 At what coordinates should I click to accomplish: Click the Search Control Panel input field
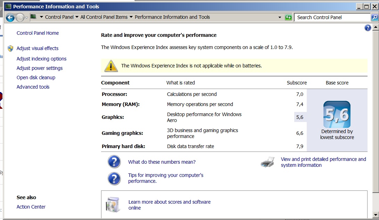click(x=332, y=17)
